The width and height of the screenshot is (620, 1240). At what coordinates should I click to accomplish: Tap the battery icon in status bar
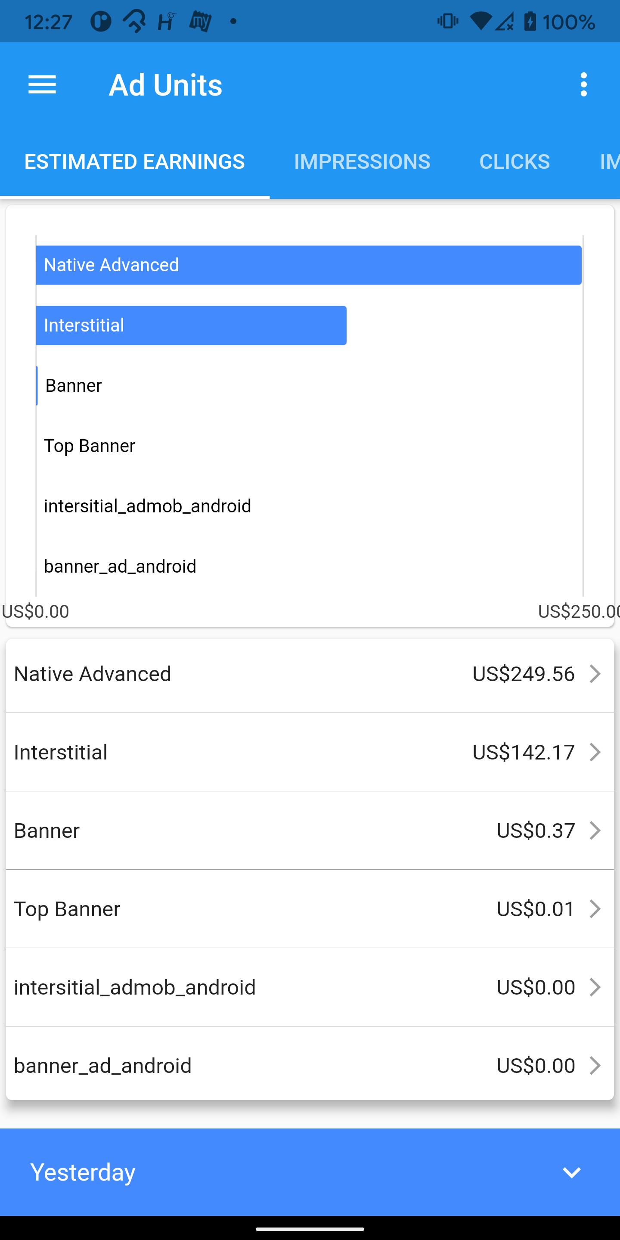pyautogui.click(x=530, y=22)
